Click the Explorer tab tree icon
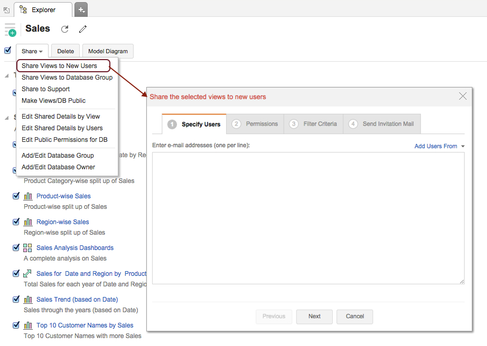This screenshot has height=346, width=487. [23, 9]
